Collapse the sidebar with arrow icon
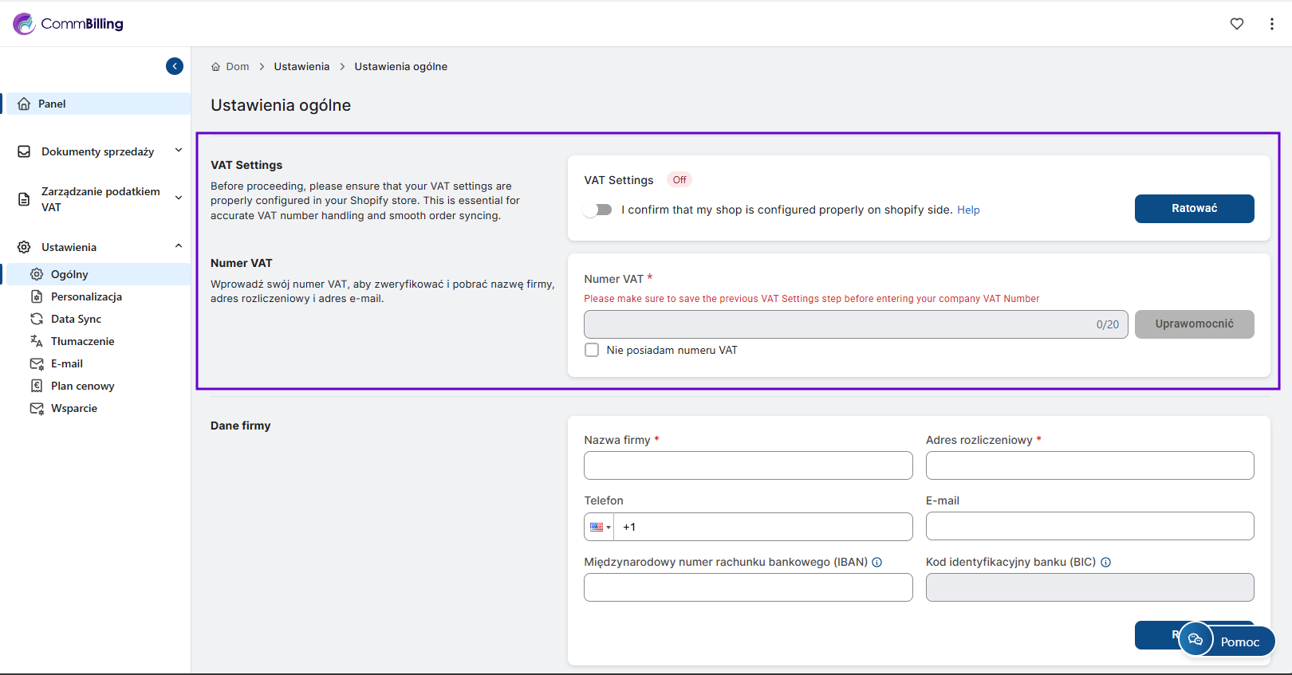Viewport: 1292px width, 675px height. click(175, 66)
